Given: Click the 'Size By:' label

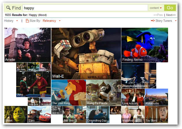Looking at the screenshot, I should coord(35,21).
